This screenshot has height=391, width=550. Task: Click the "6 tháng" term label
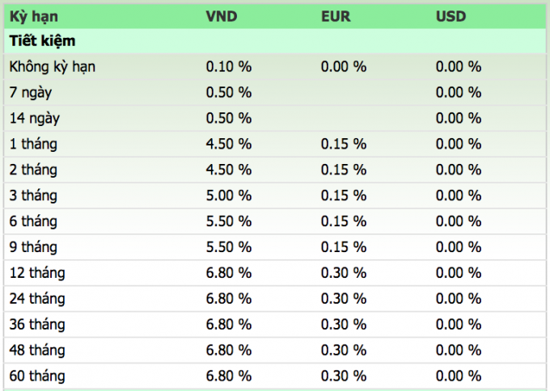(x=34, y=221)
